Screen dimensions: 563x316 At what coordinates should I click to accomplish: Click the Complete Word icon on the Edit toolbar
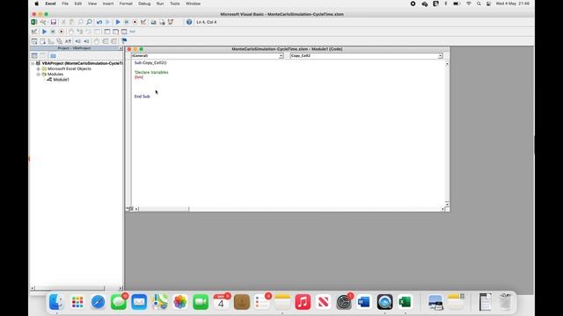click(69, 41)
